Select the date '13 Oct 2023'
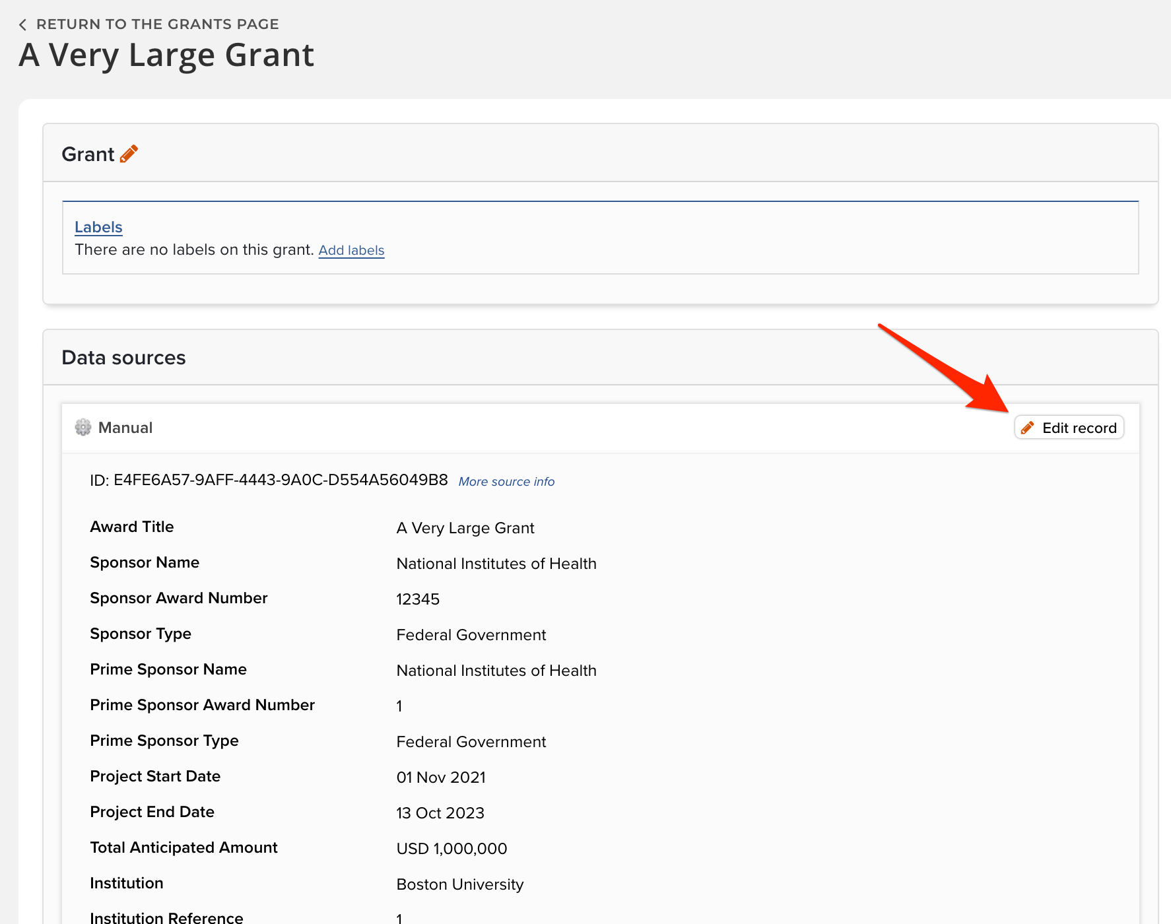This screenshot has width=1171, height=924. coord(440,813)
